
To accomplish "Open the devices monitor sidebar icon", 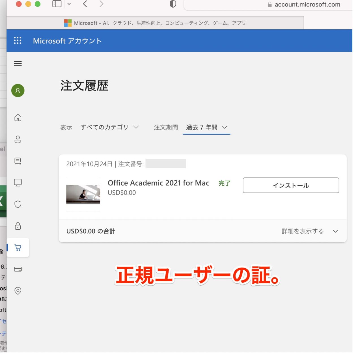I will (x=18, y=183).
